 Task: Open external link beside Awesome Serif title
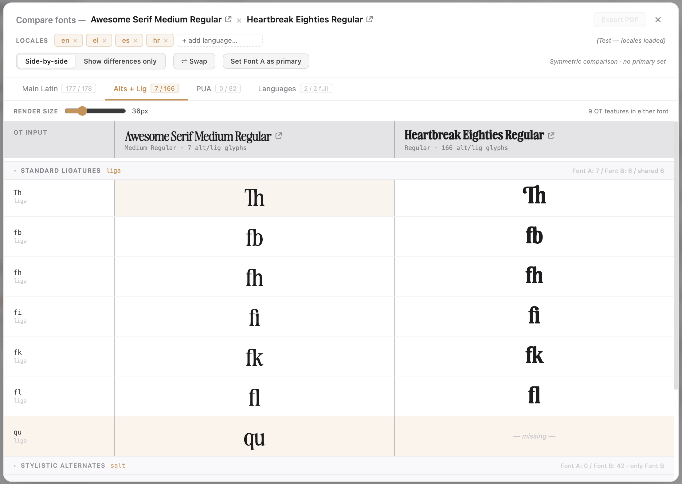pyautogui.click(x=228, y=19)
